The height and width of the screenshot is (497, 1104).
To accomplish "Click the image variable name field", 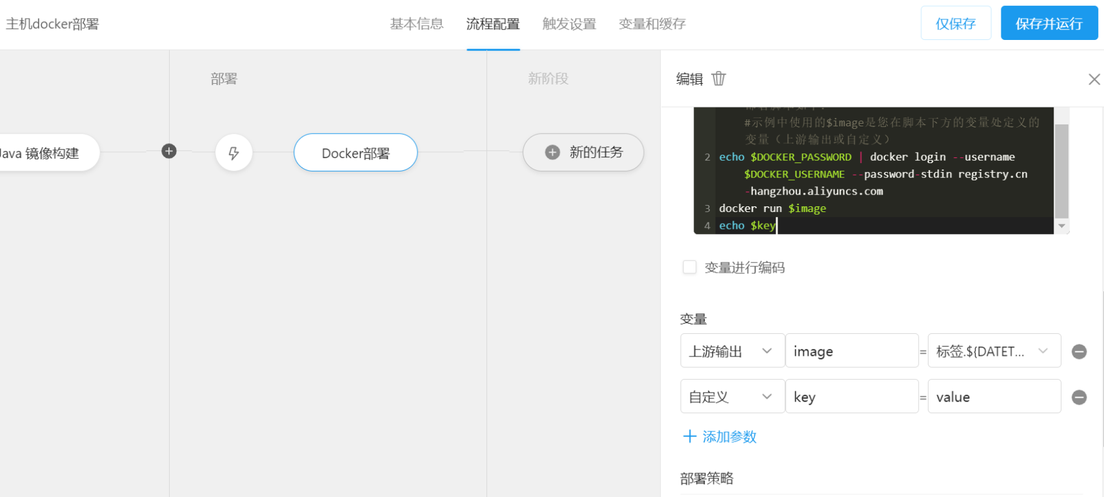I will (852, 351).
